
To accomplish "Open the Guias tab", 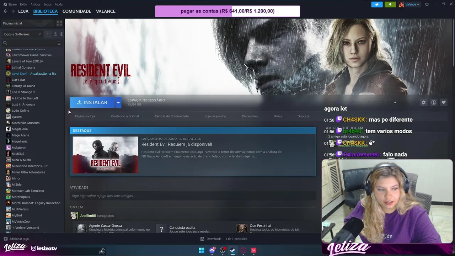I will (278, 116).
